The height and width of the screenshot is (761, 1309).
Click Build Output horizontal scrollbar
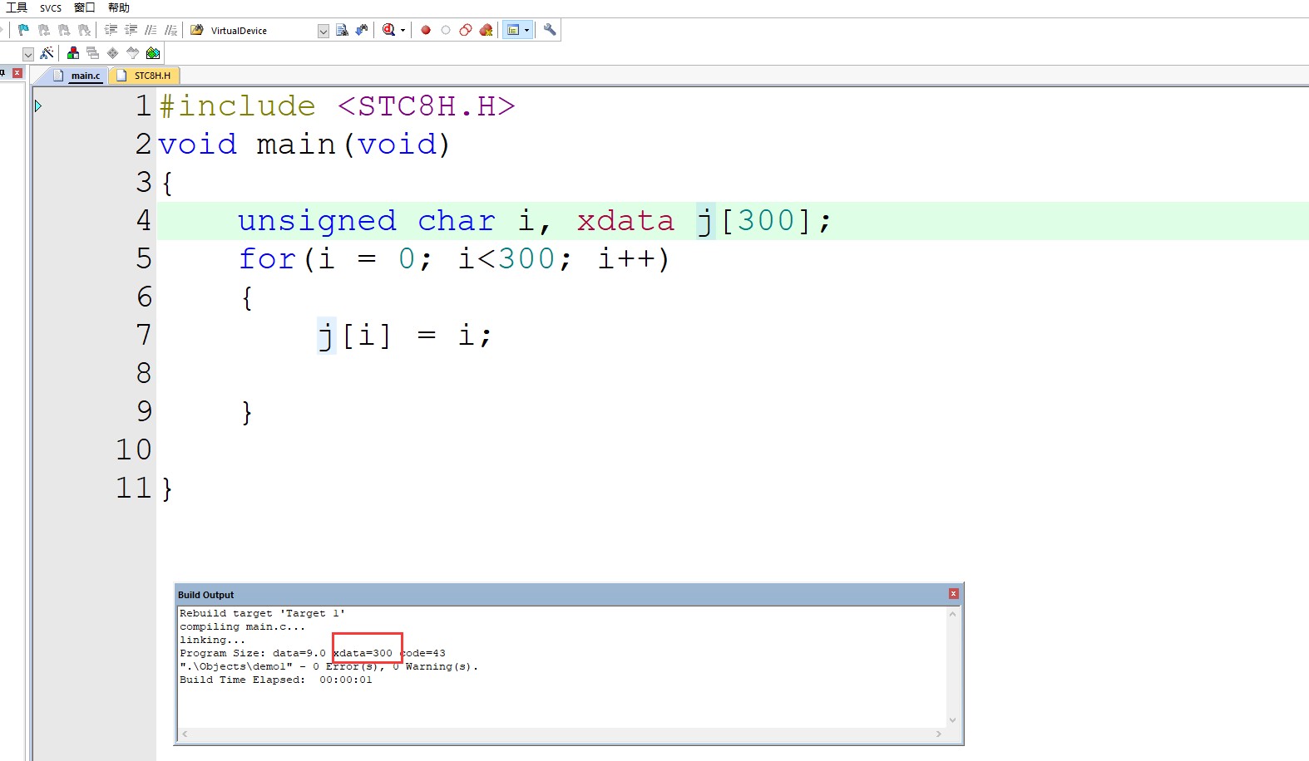(x=561, y=734)
